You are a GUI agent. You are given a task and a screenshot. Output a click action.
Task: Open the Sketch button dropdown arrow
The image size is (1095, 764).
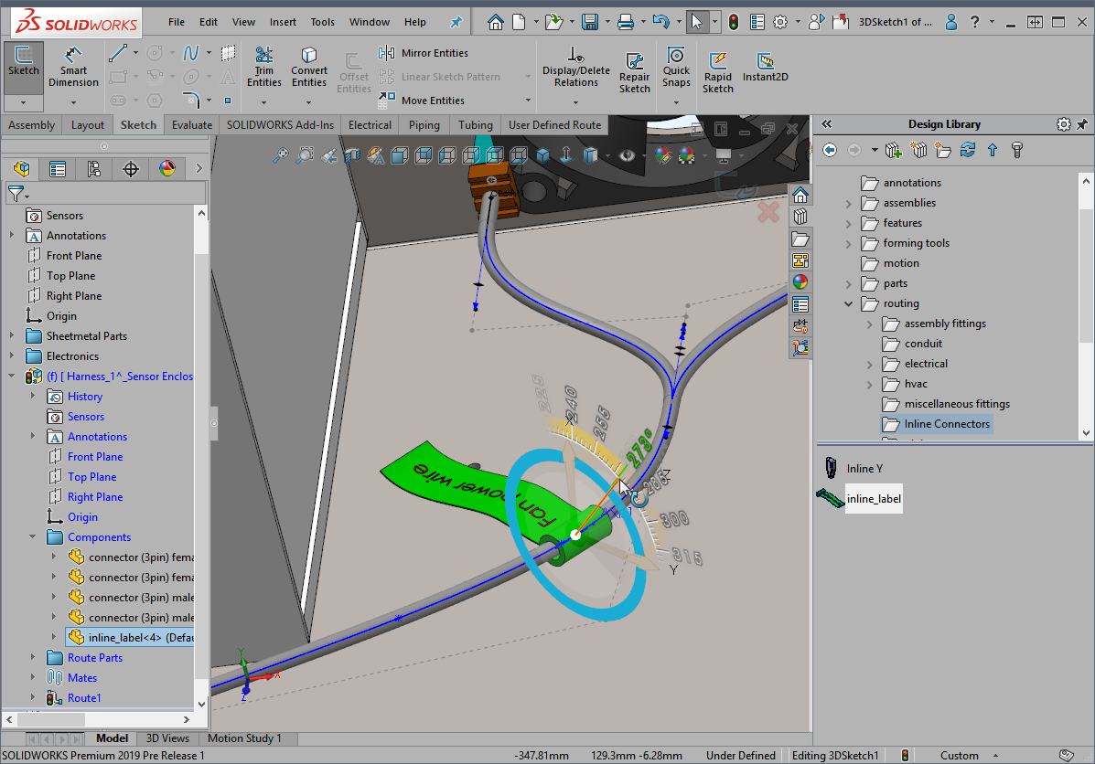(24, 102)
